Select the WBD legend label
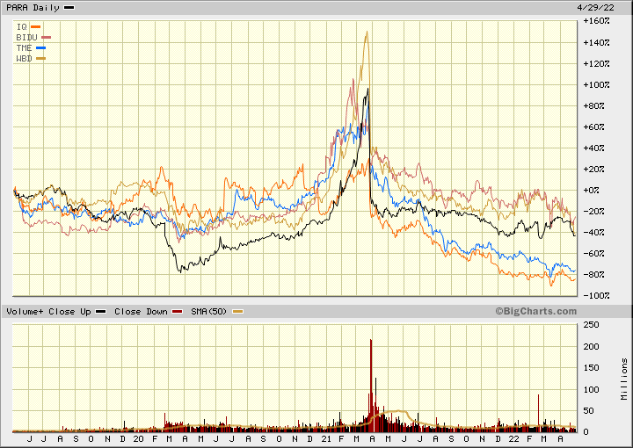Viewport: 633px width, 448px height. [25, 59]
